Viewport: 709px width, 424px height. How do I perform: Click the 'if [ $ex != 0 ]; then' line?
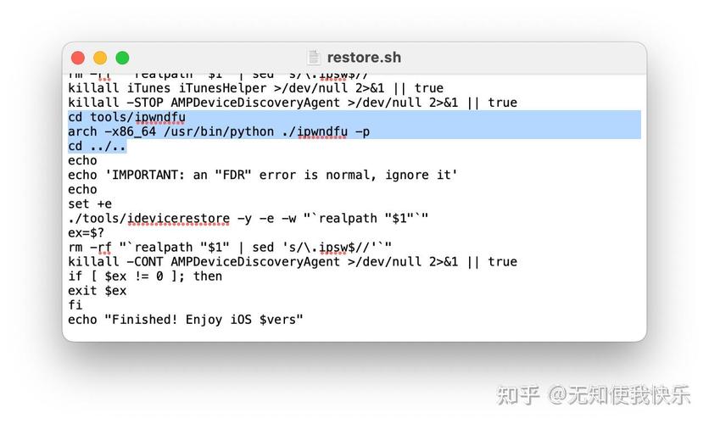(145, 276)
